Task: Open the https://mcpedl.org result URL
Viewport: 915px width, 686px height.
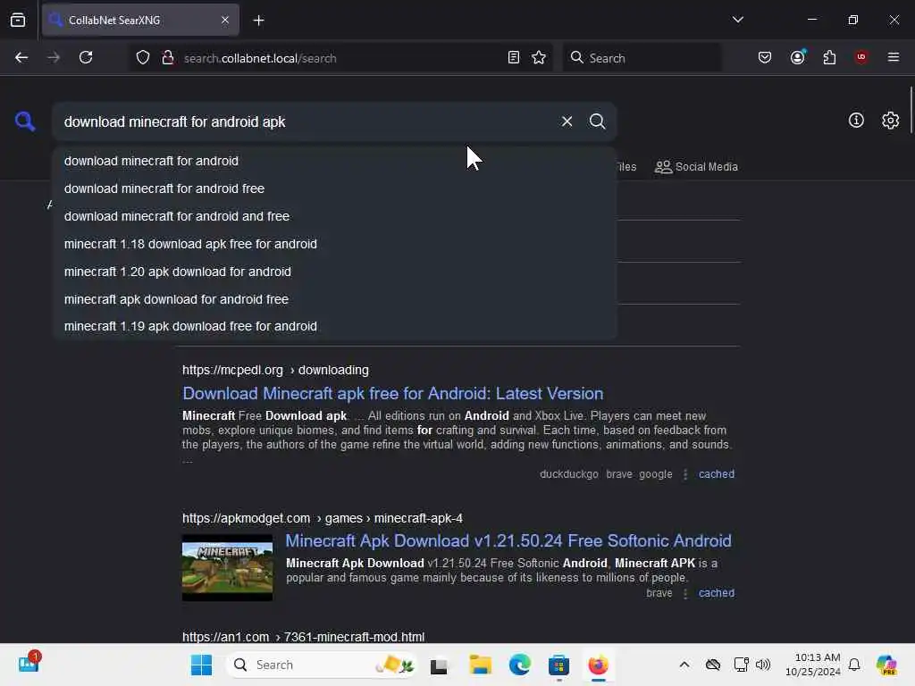Action: pos(275,371)
